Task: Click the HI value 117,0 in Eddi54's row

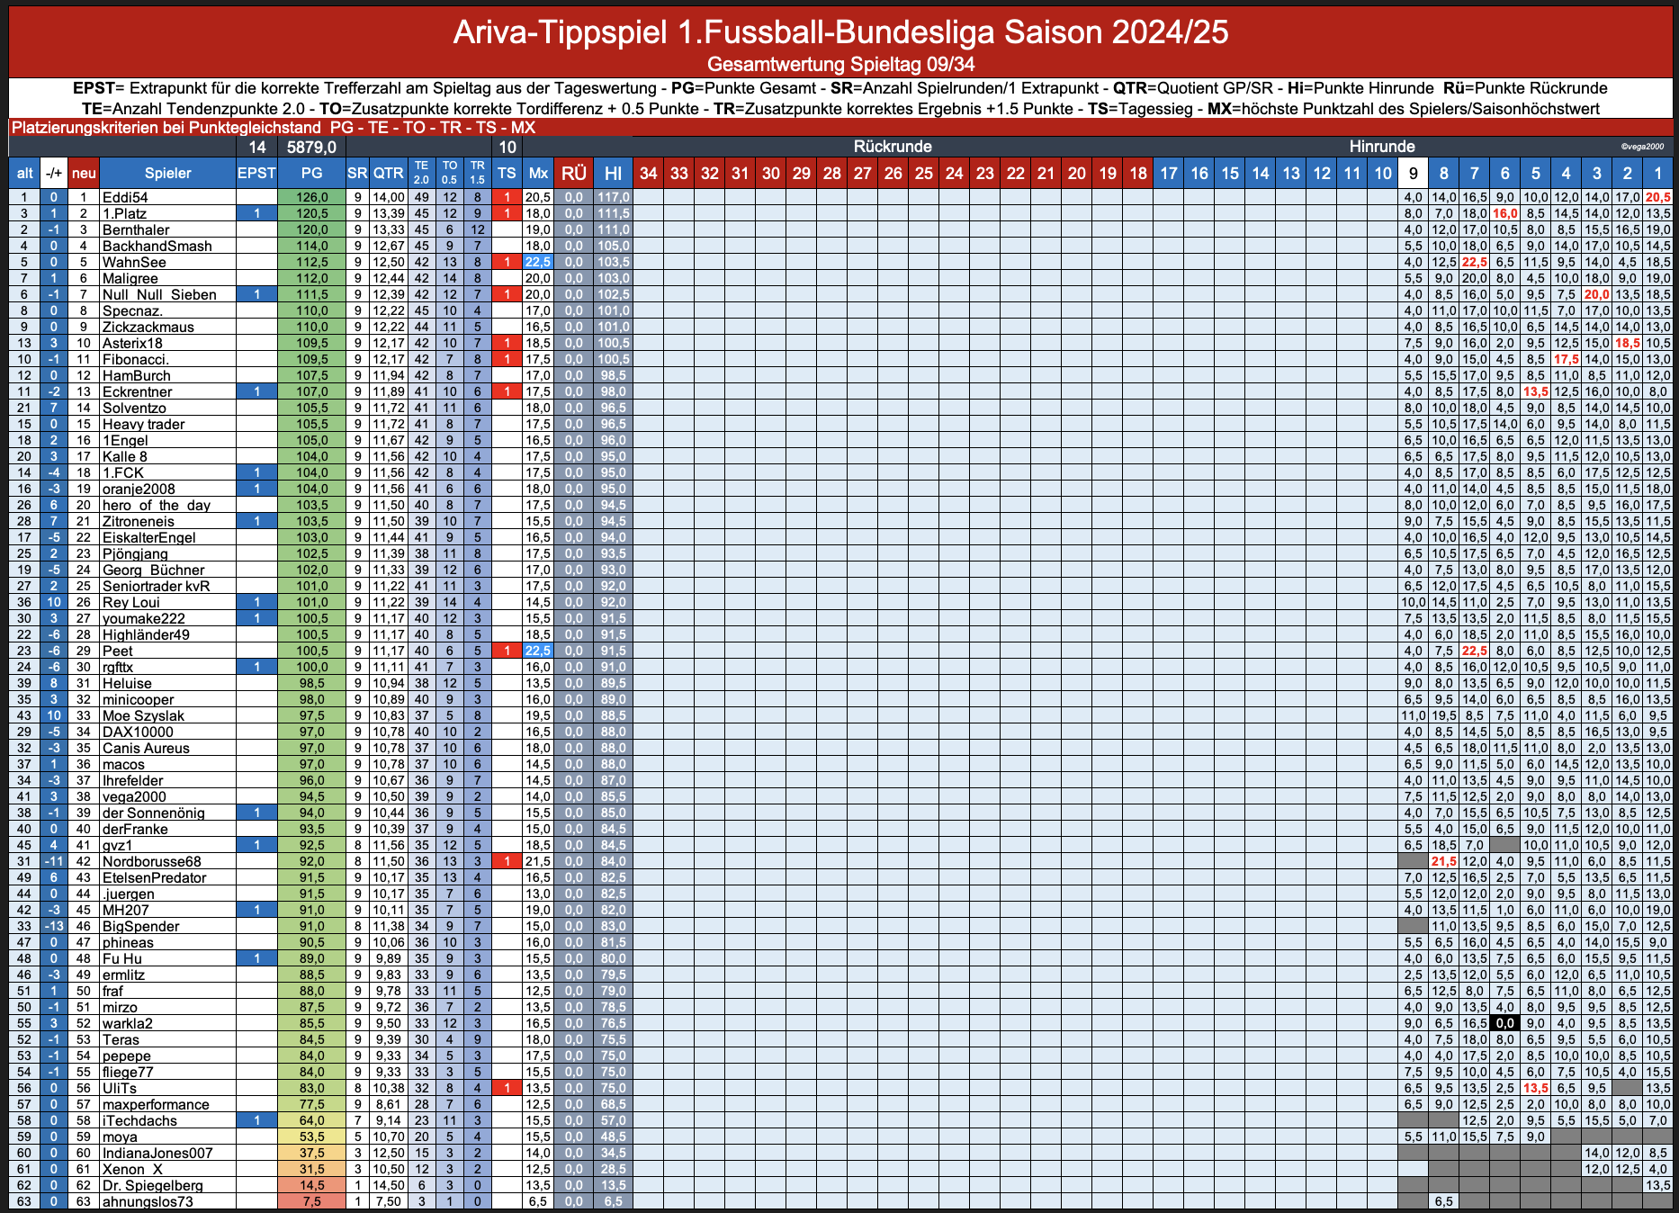Action: 613,197
